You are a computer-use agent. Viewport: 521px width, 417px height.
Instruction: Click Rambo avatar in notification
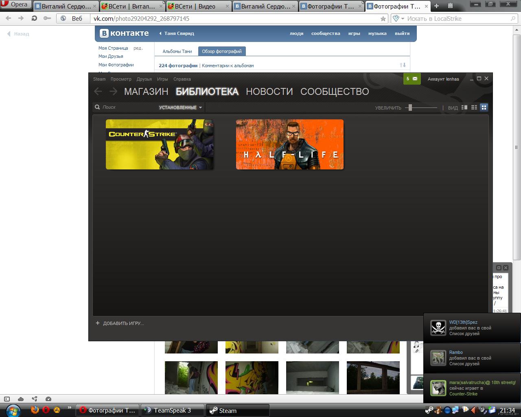[438, 358]
